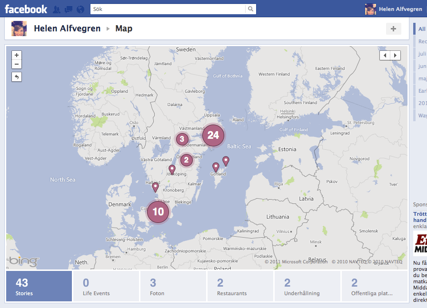The width and height of the screenshot is (427, 308).
Task: Open the notifications globe icon
Action: 80,10
